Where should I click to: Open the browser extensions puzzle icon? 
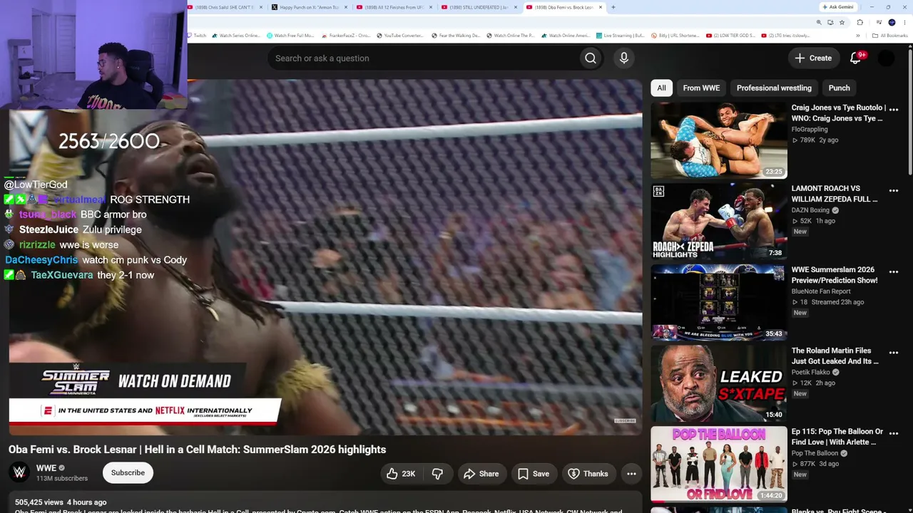pos(860,22)
